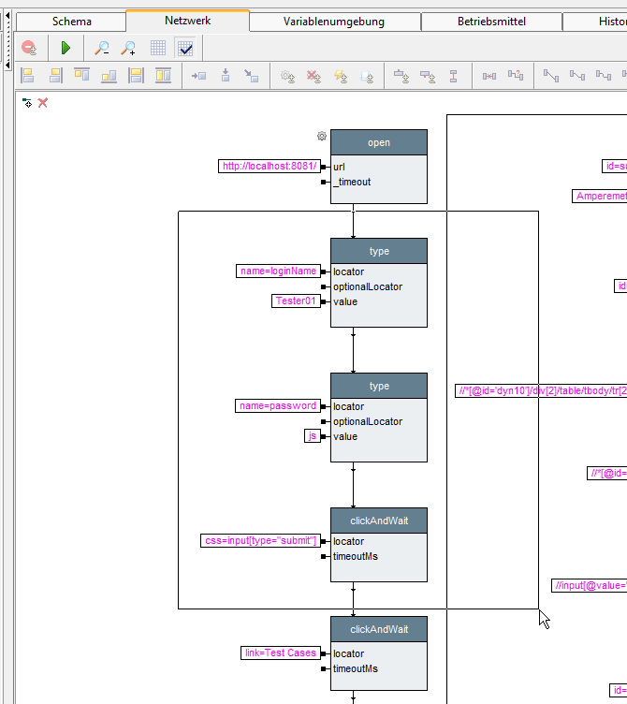Select the open node header
627x704 pixels.
379,142
